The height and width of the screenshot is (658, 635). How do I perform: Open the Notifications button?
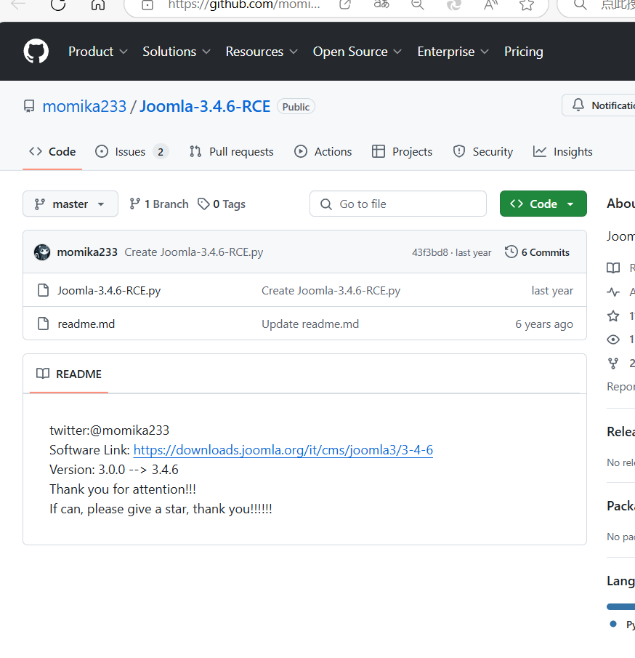click(x=599, y=105)
